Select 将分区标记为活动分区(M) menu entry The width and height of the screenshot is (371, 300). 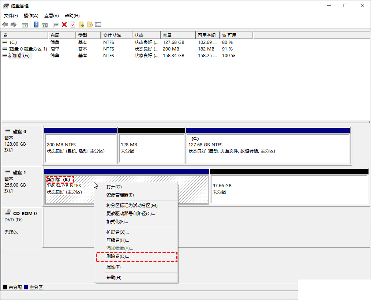136,206
